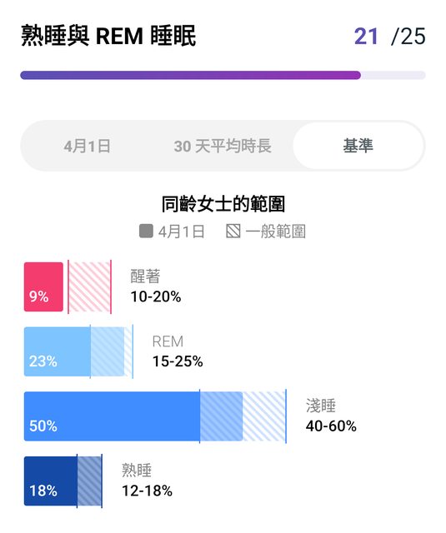Tap the 50% light sleep bar

[x=112, y=416]
